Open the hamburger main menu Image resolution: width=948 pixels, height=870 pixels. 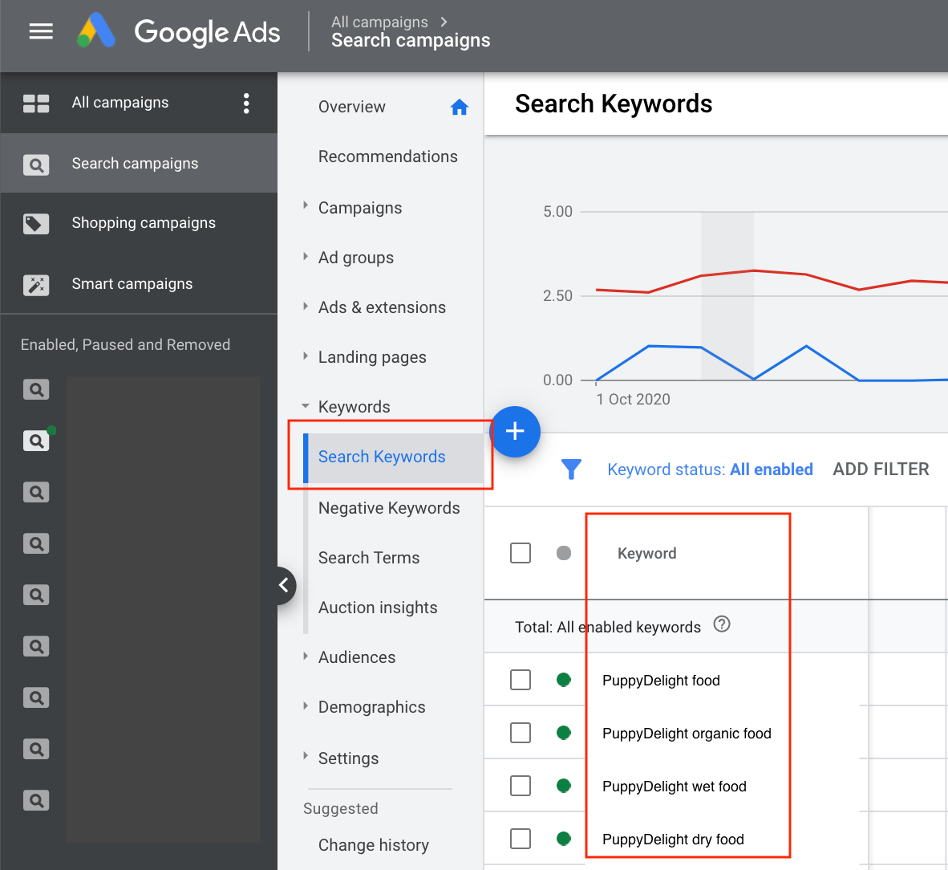coord(41,30)
